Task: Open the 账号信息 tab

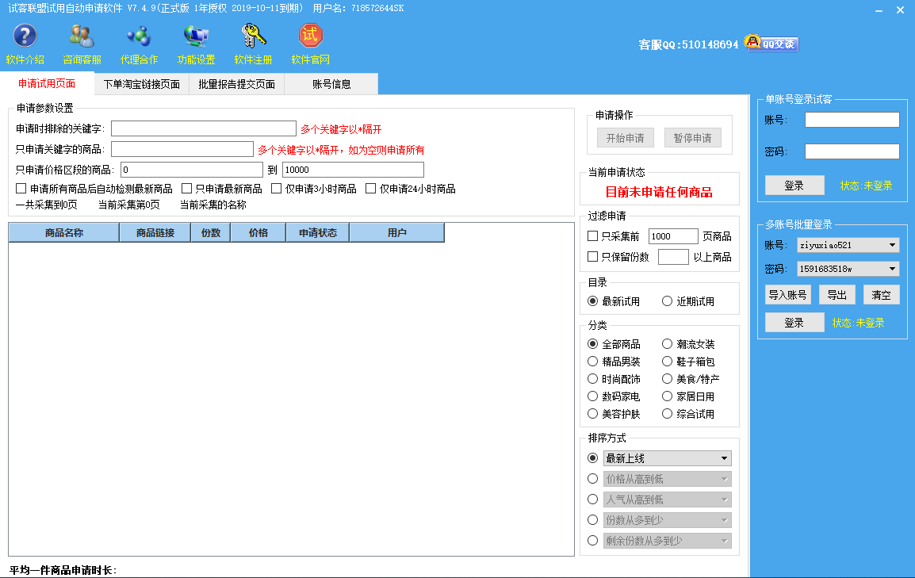Action: tap(331, 84)
